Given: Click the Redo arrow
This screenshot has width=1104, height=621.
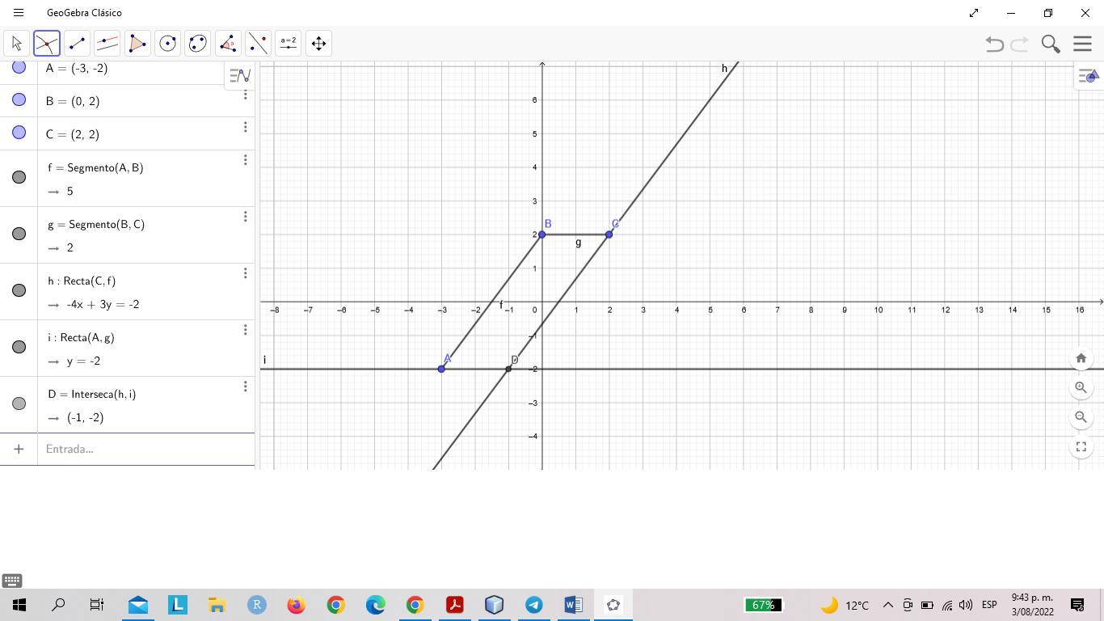Looking at the screenshot, I should (x=1020, y=44).
